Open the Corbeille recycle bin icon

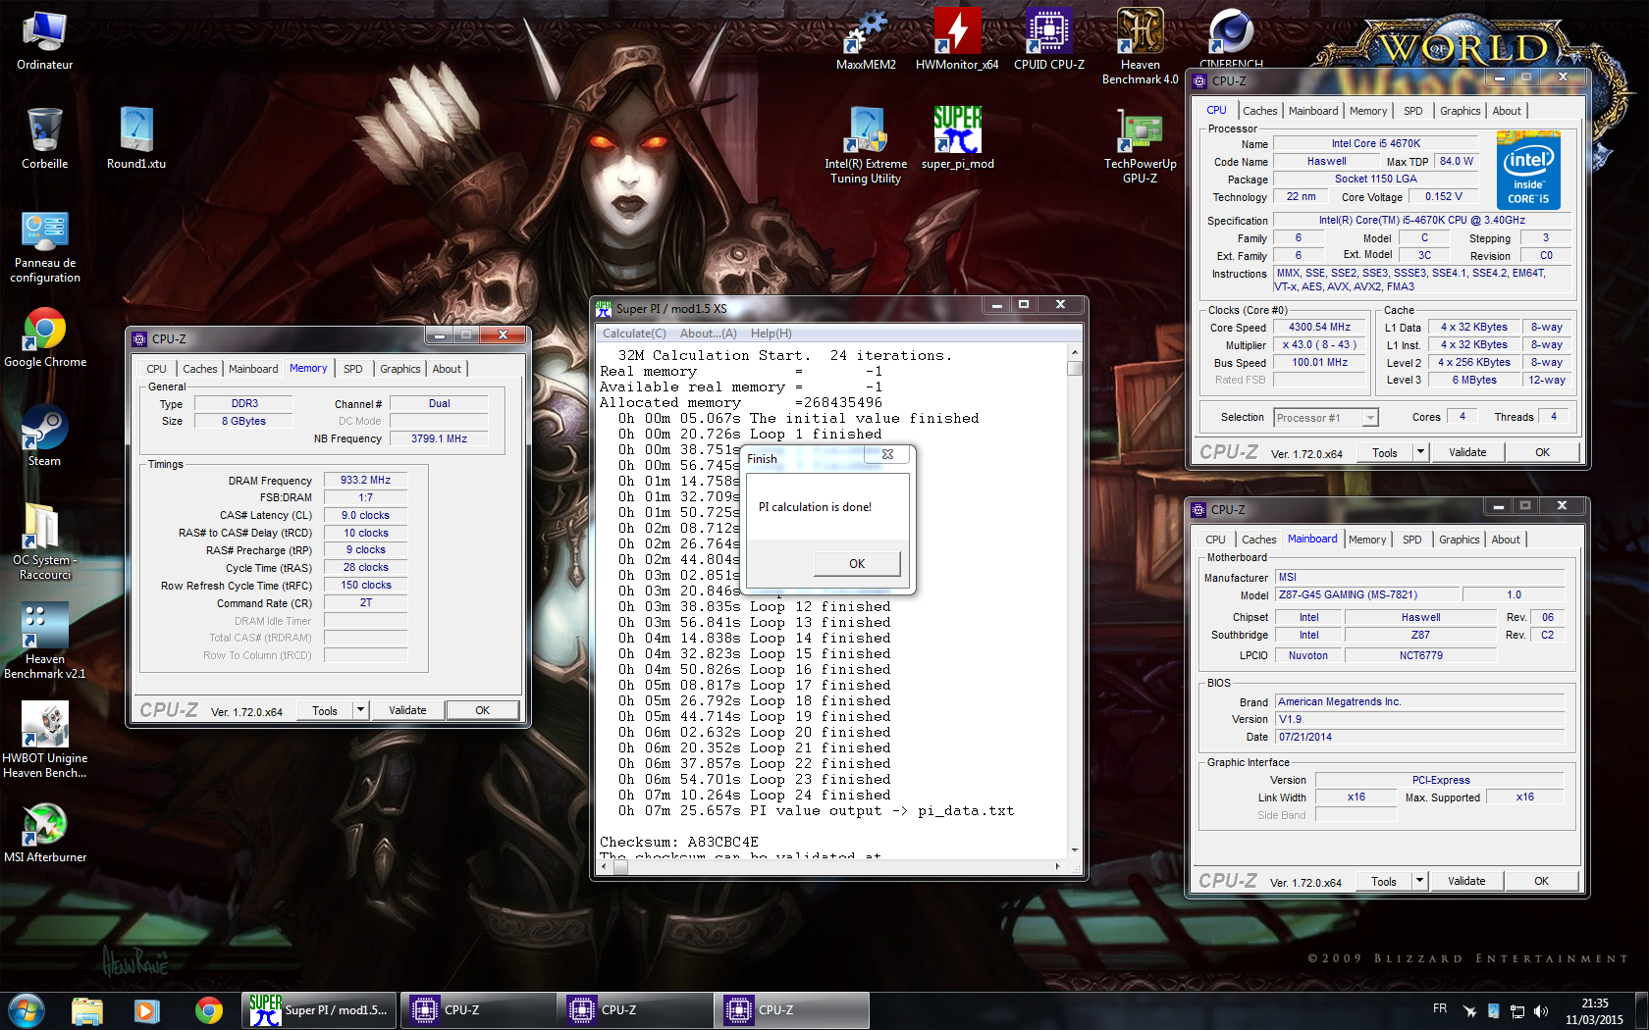point(44,139)
